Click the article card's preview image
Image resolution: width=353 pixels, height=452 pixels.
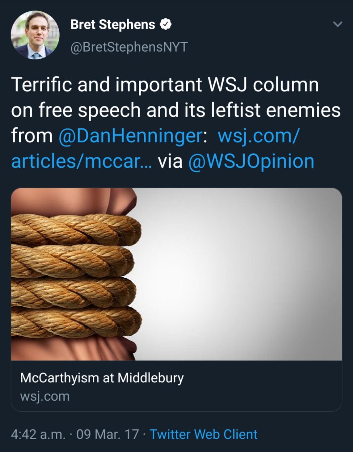[176, 274]
